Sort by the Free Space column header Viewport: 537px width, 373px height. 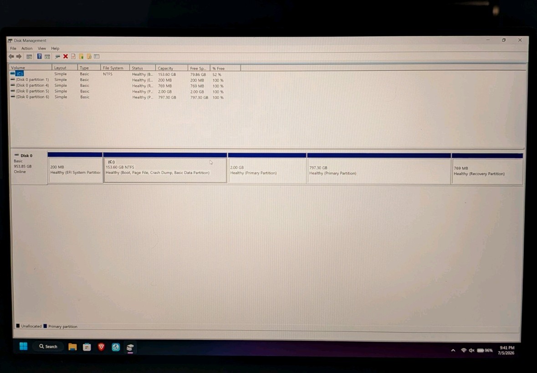pyautogui.click(x=199, y=68)
